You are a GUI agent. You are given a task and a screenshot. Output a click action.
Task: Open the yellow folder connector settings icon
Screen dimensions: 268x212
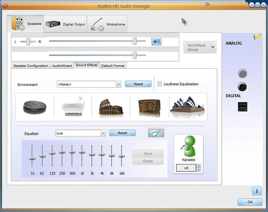[257, 37]
